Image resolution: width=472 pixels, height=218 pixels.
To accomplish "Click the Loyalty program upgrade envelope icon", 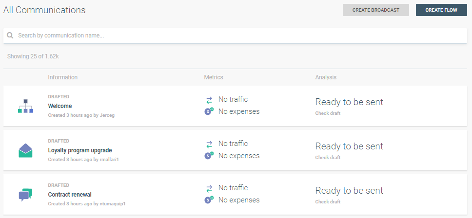I will tap(25, 150).
